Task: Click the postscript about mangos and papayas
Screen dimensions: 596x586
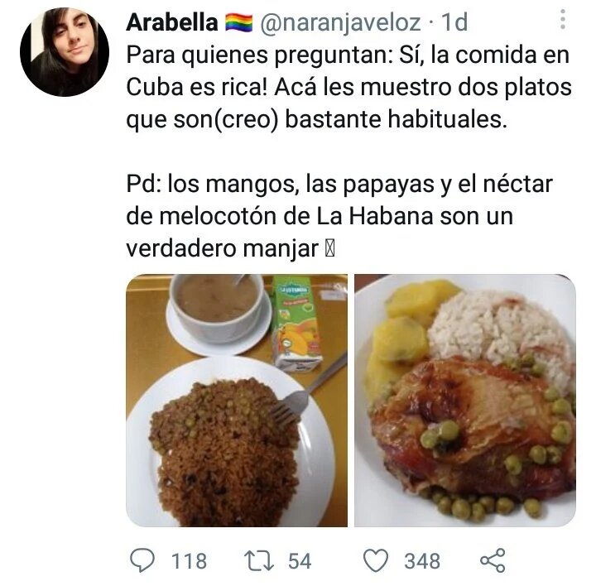Action: click(x=339, y=216)
